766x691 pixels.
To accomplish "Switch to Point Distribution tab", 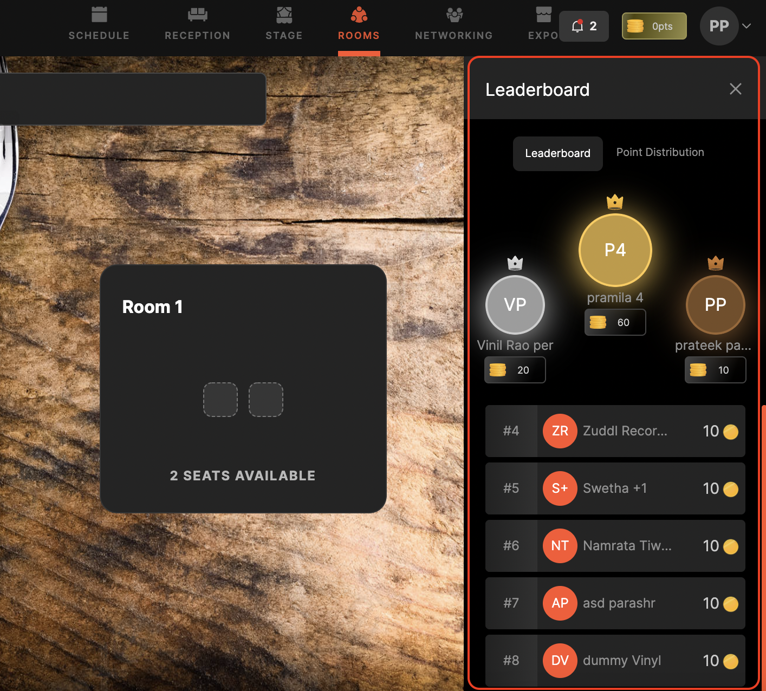I will (660, 152).
